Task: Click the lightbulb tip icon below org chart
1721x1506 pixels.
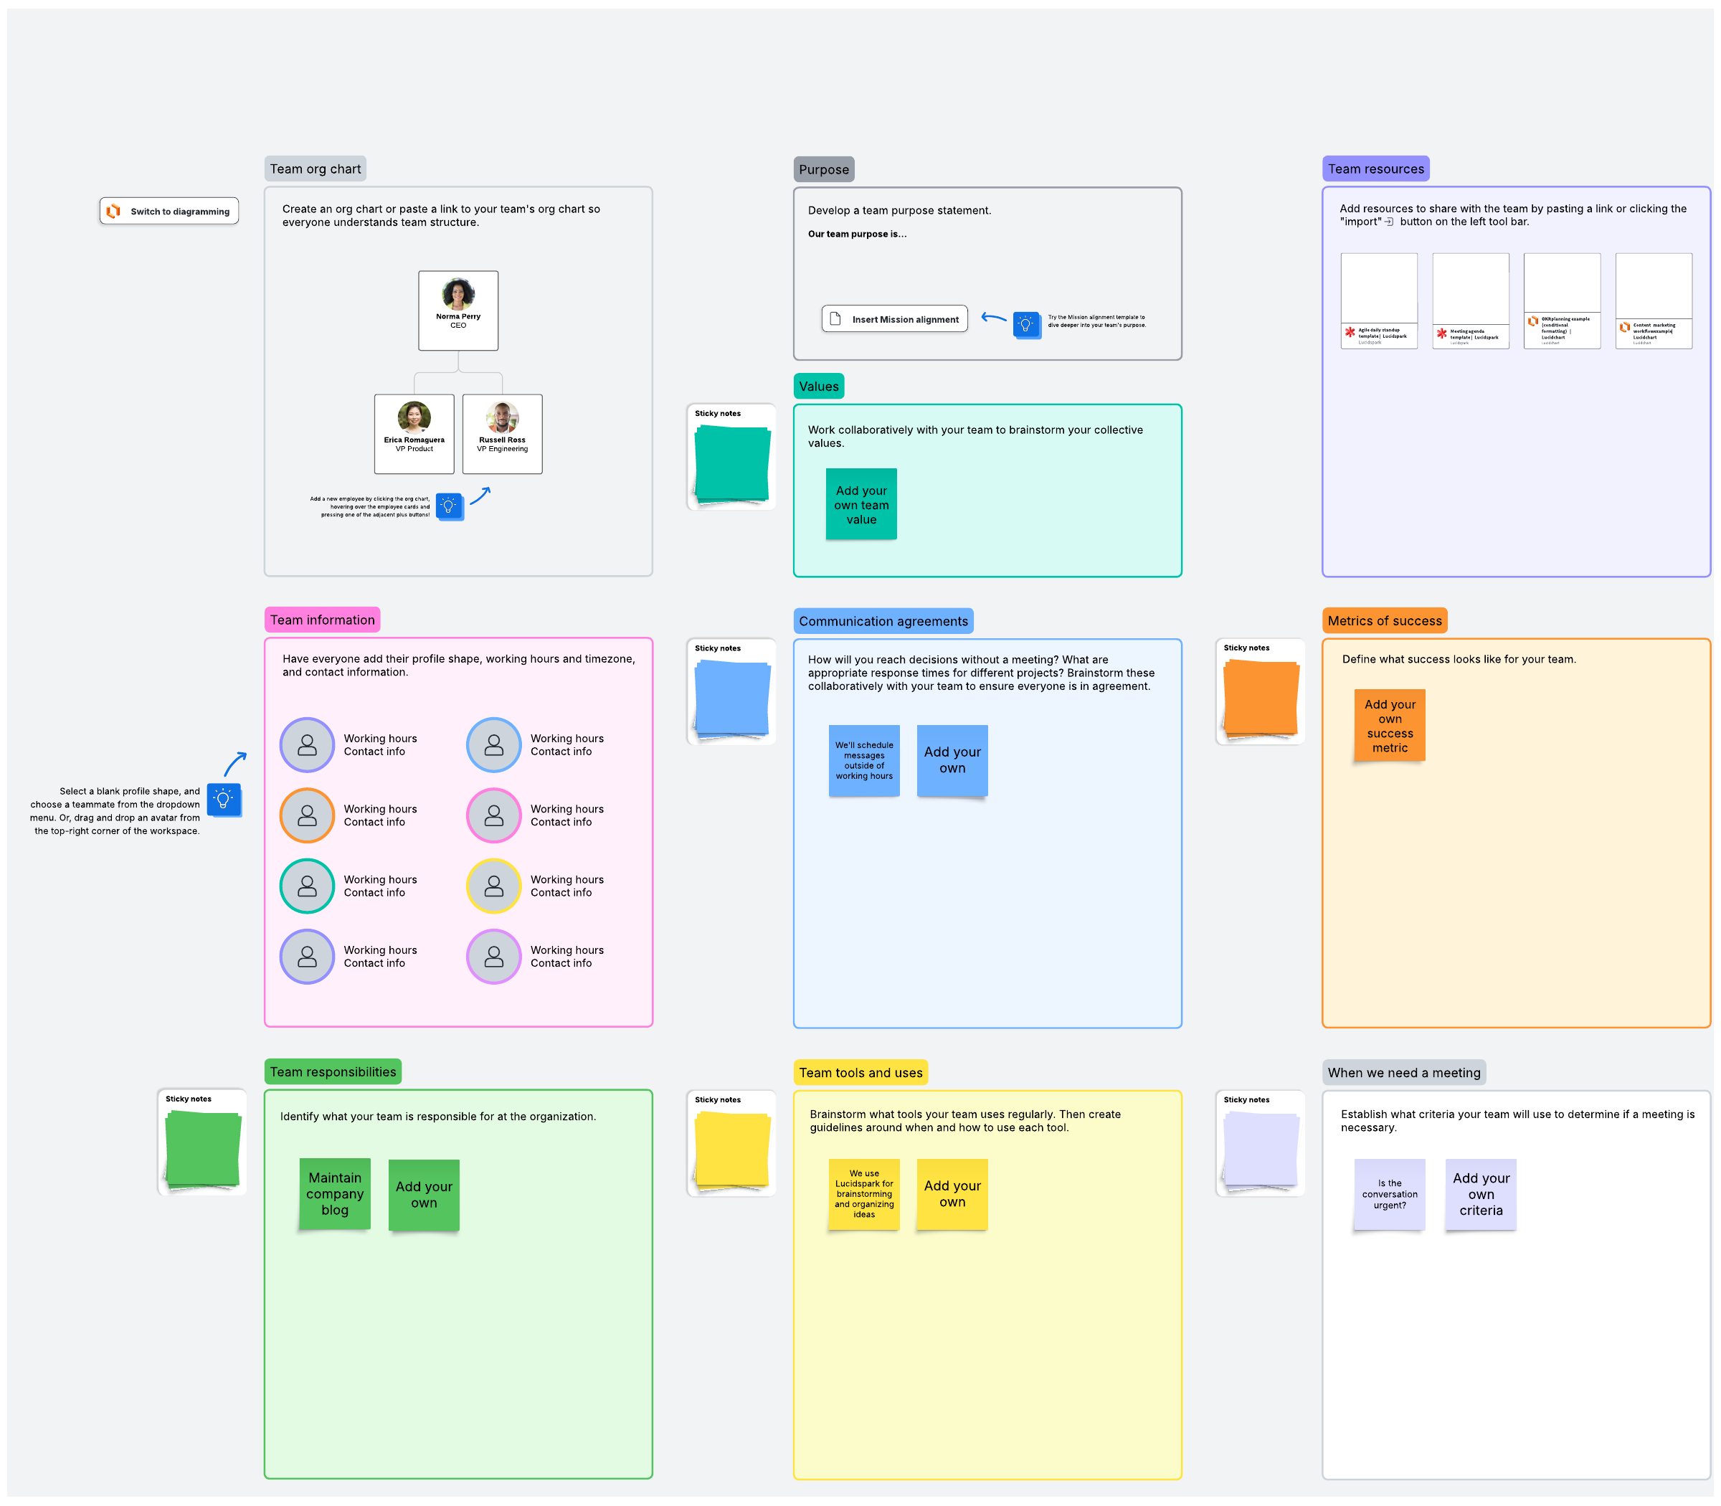Action: (x=450, y=506)
